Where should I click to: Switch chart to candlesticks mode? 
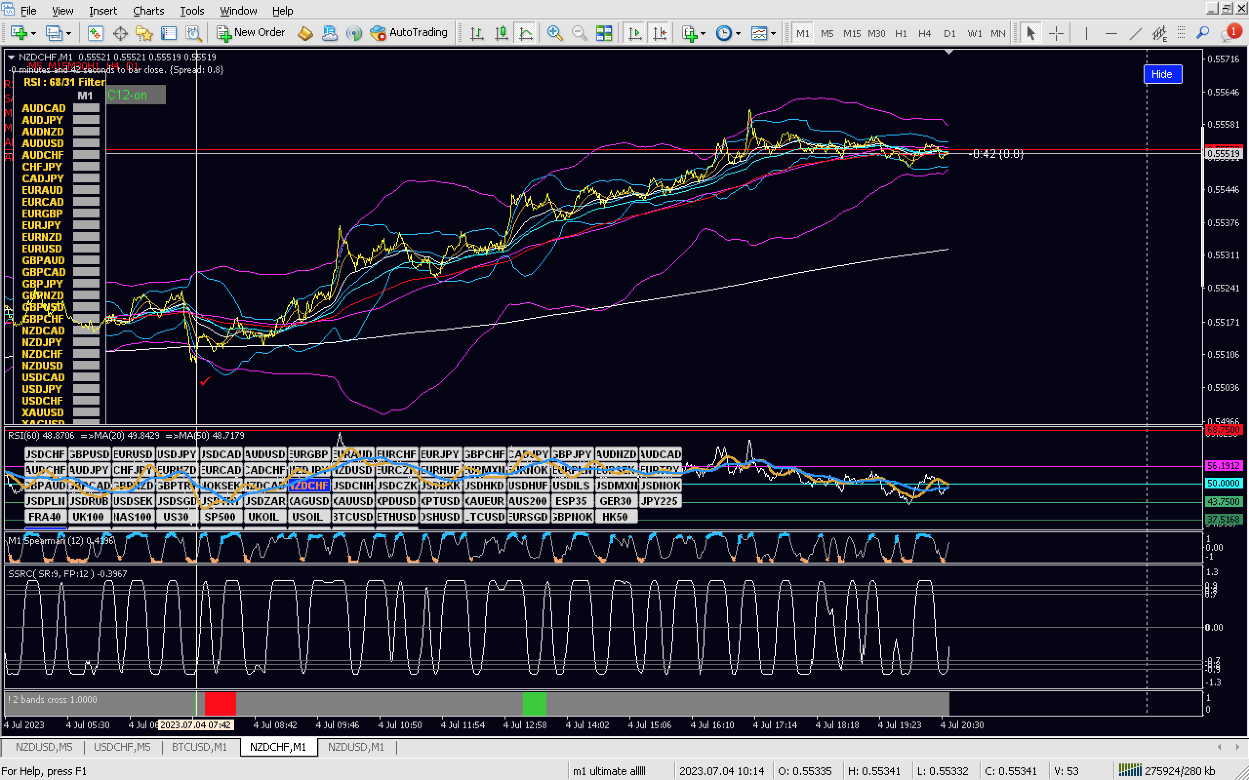(501, 34)
